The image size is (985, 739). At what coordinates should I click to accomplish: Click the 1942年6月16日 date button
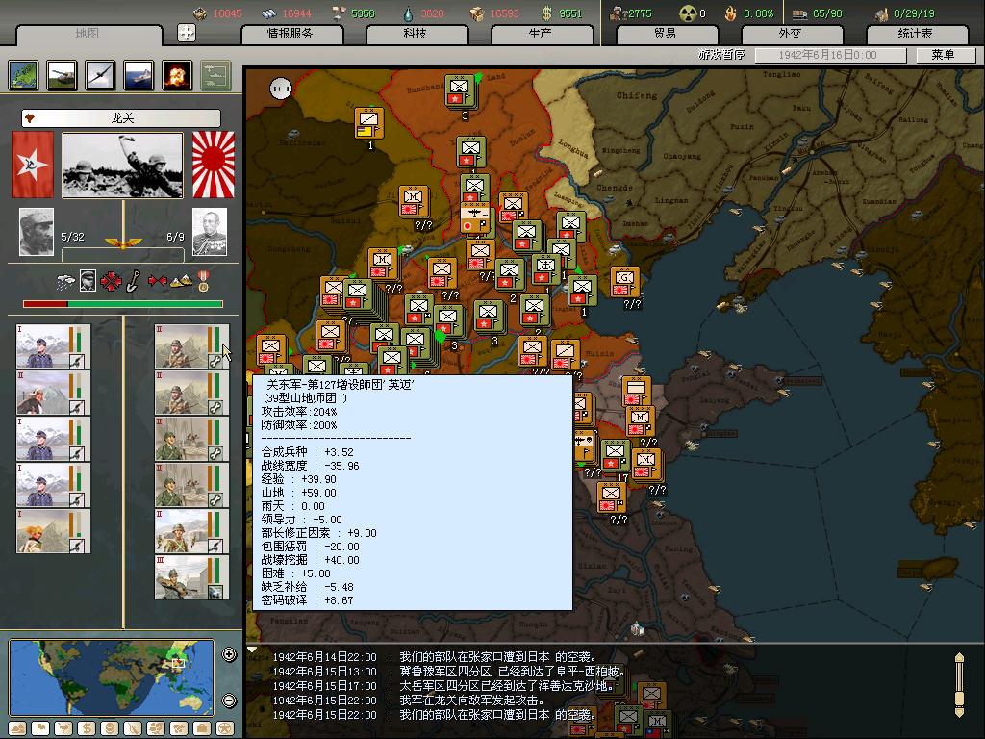(828, 56)
